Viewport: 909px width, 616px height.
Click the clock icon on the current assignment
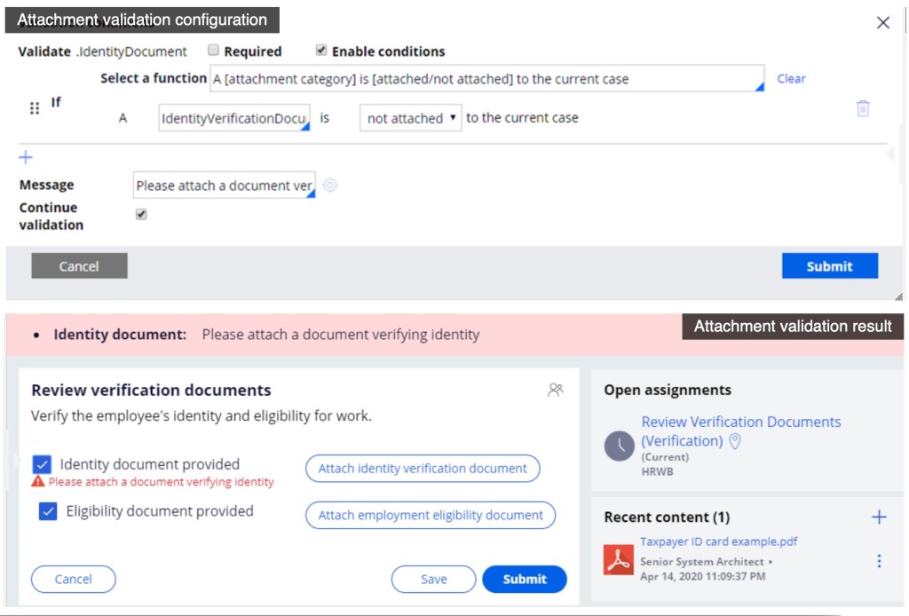pyautogui.click(x=619, y=445)
